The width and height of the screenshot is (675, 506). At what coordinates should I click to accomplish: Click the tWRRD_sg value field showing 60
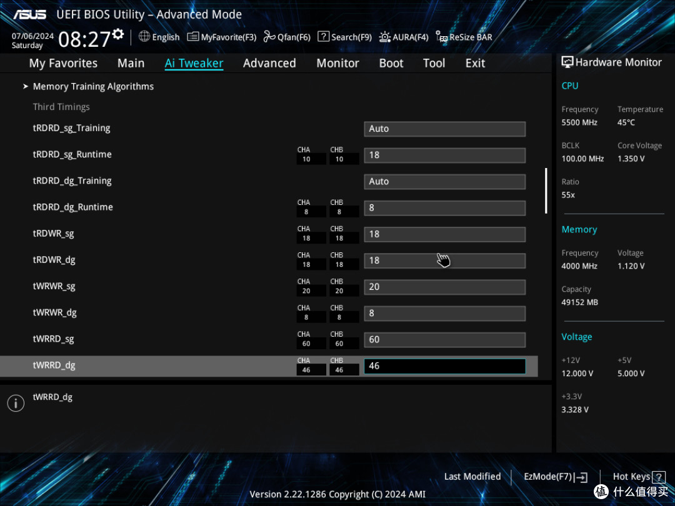point(445,339)
